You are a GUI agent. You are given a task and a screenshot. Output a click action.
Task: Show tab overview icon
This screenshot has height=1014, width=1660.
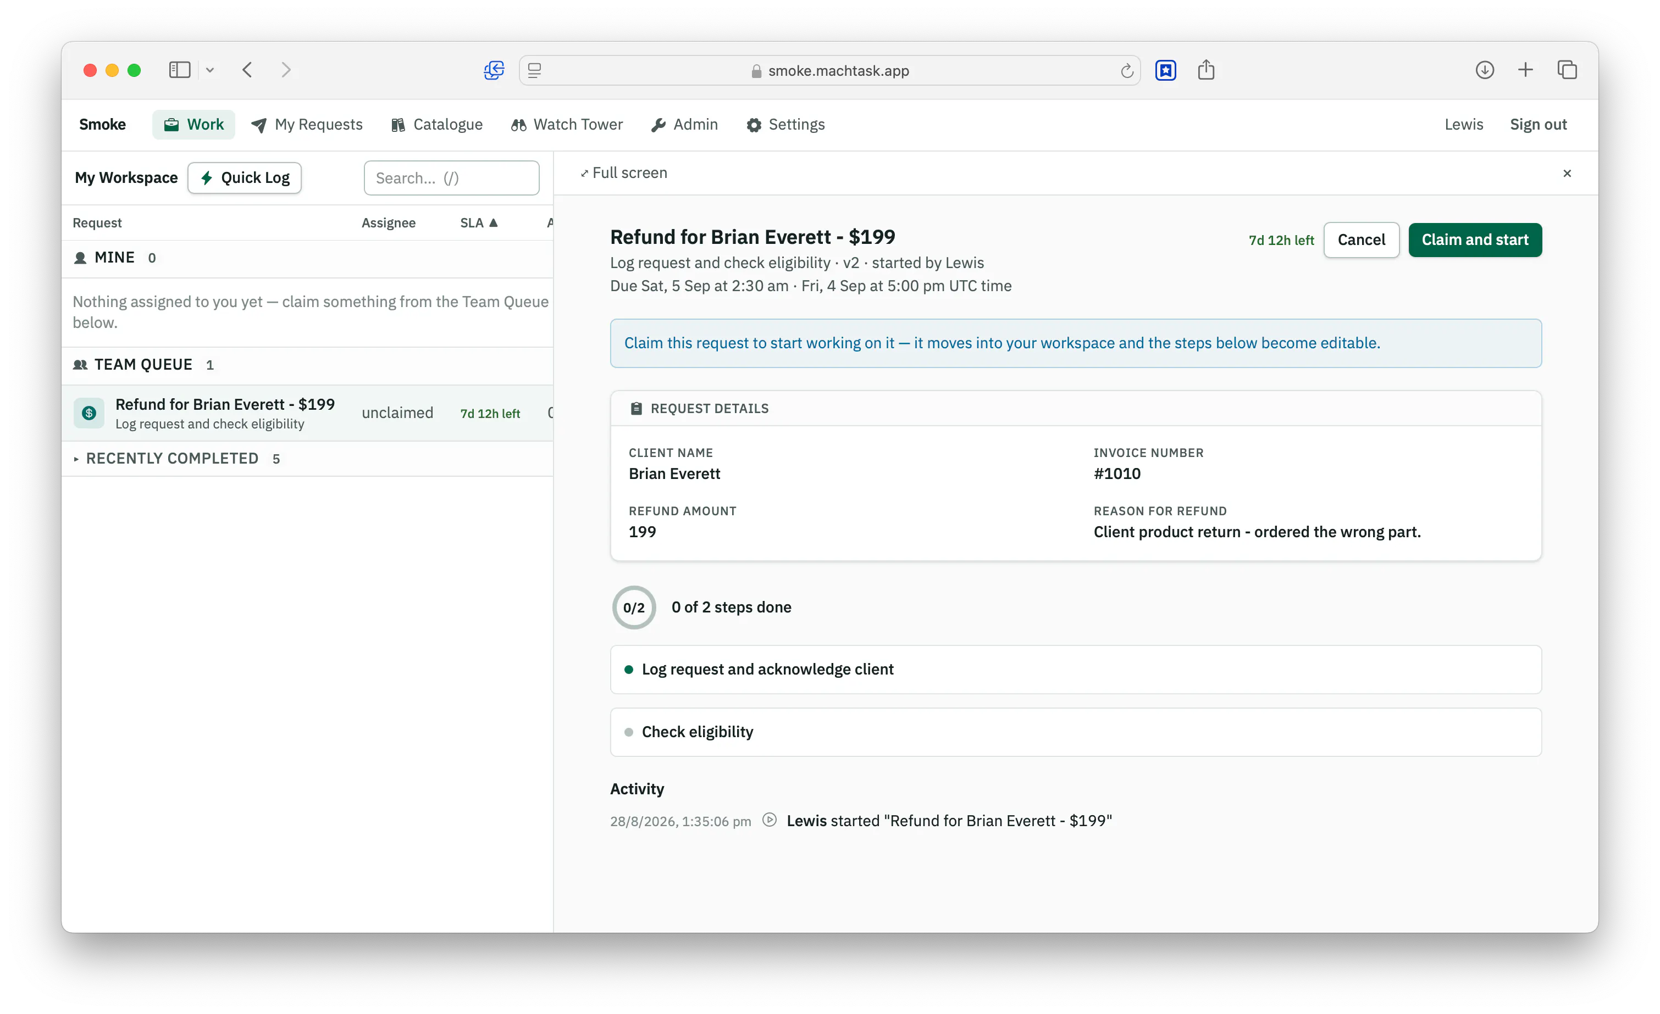click(1567, 70)
